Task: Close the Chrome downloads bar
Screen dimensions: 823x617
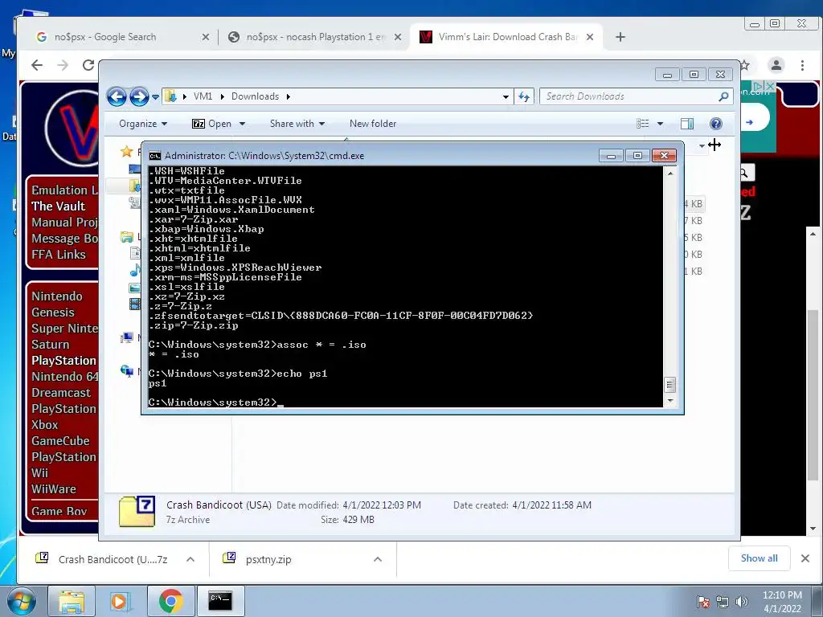Action: point(805,558)
